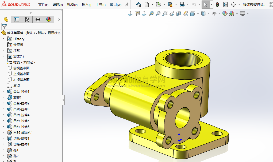Switch to the ConfigurationManager tab icon
The height and width of the screenshot is (162, 273).
click(x=27, y=19)
